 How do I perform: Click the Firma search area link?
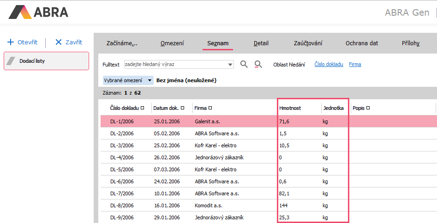click(355, 64)
